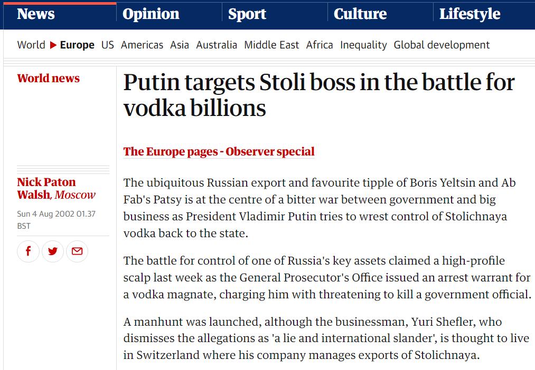Go to Americas news
This screenshot has width=535, height=370.
142,45
